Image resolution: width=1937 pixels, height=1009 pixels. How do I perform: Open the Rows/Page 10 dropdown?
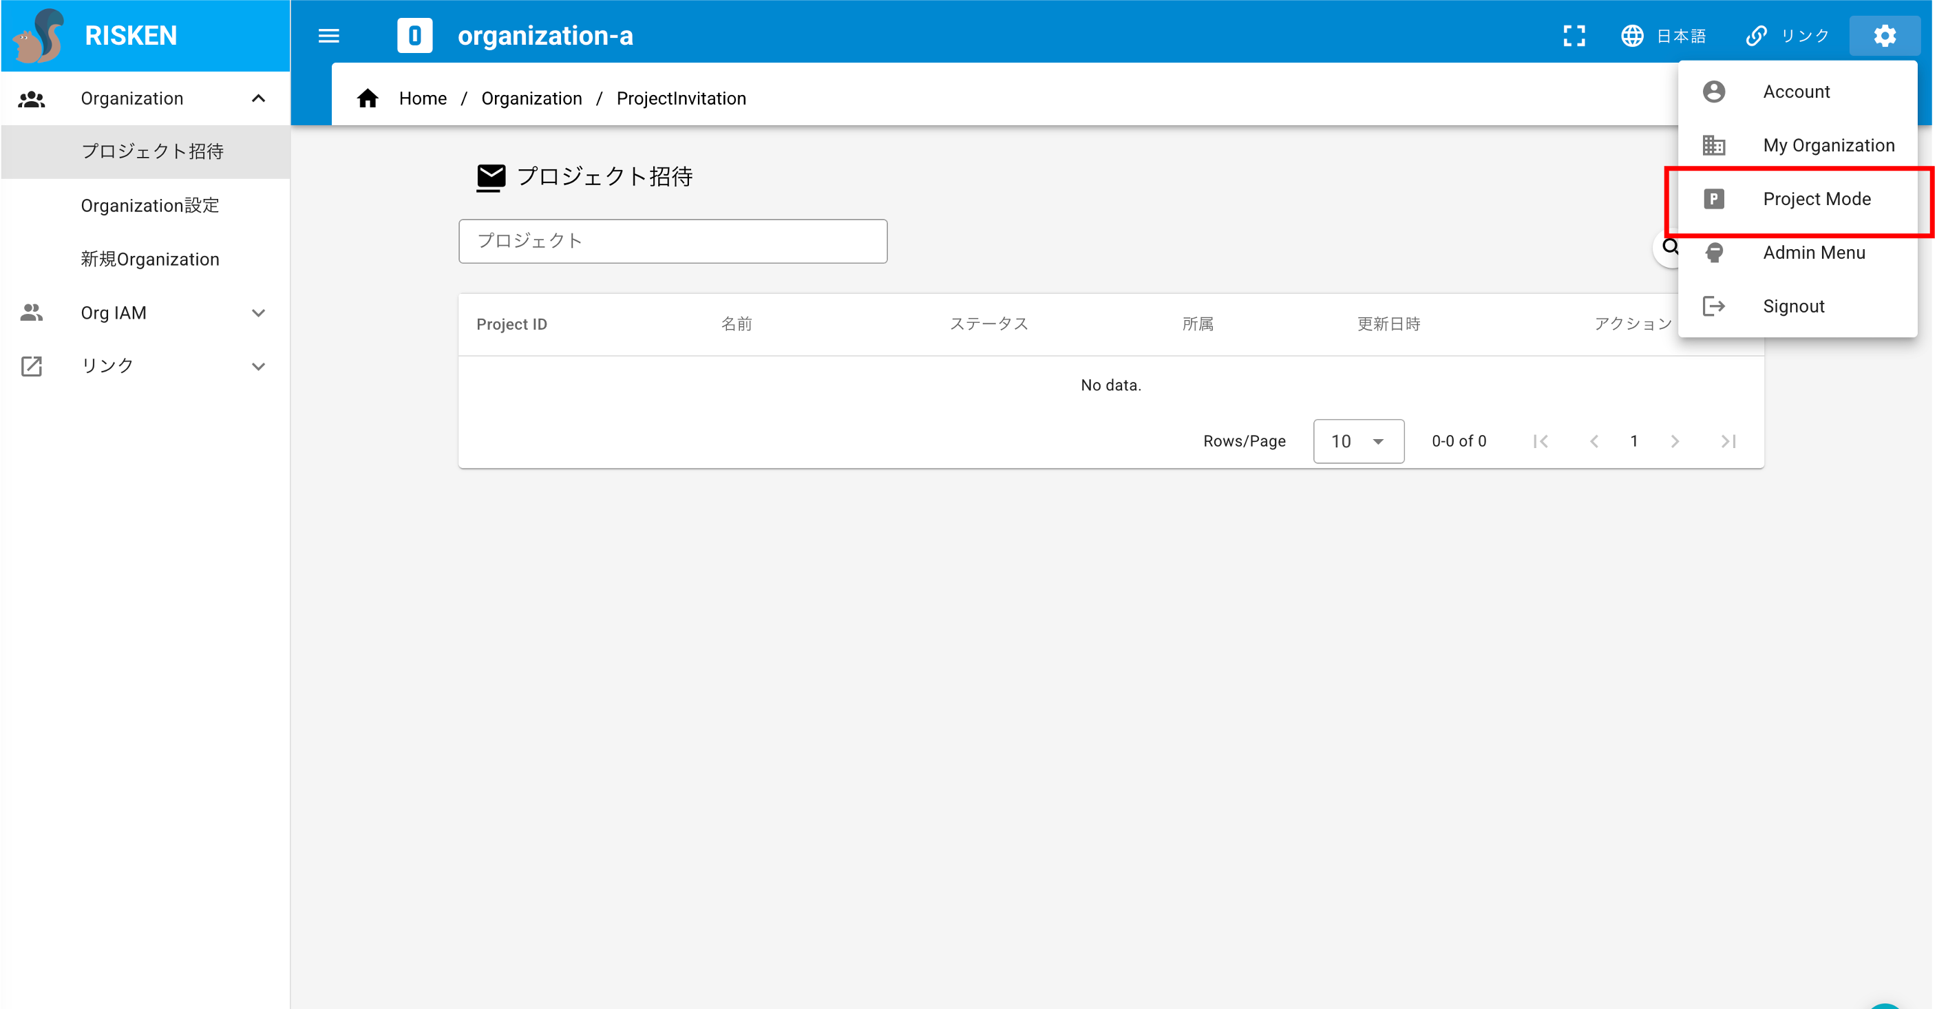pos(1358,441)
